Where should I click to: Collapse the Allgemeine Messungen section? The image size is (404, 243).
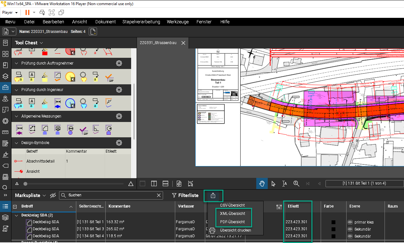(17, 116)
